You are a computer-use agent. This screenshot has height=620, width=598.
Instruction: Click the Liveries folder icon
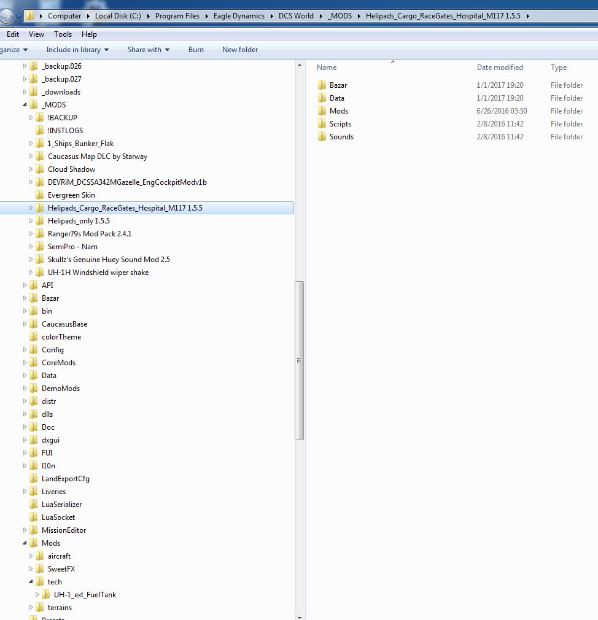click(34, 492)
